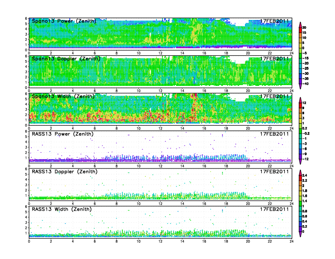Click x-axis tick '12' below Spano13 Power plot
Viewport: 335px width, 259px height.
coord(160,53)
